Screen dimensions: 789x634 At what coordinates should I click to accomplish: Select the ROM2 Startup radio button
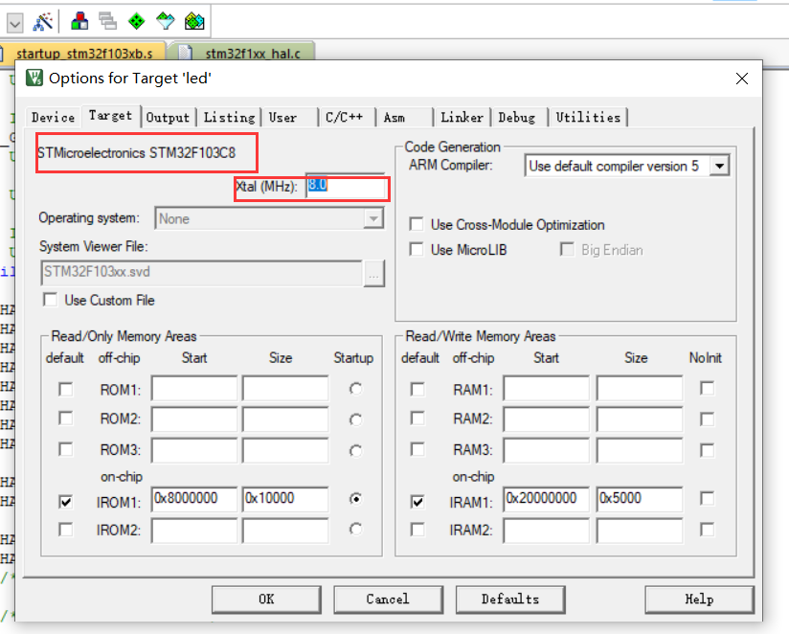[x=355, y=419]
